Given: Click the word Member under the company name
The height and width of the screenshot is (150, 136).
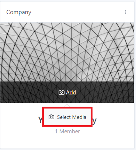Looking at the screenshot, I should (x=70, y=131).
